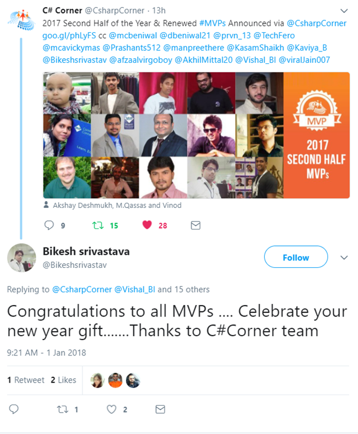This screenshot has height=434, width=358.
Task: Open more options chevron beside Follow
Action: [x=344, y=258]
